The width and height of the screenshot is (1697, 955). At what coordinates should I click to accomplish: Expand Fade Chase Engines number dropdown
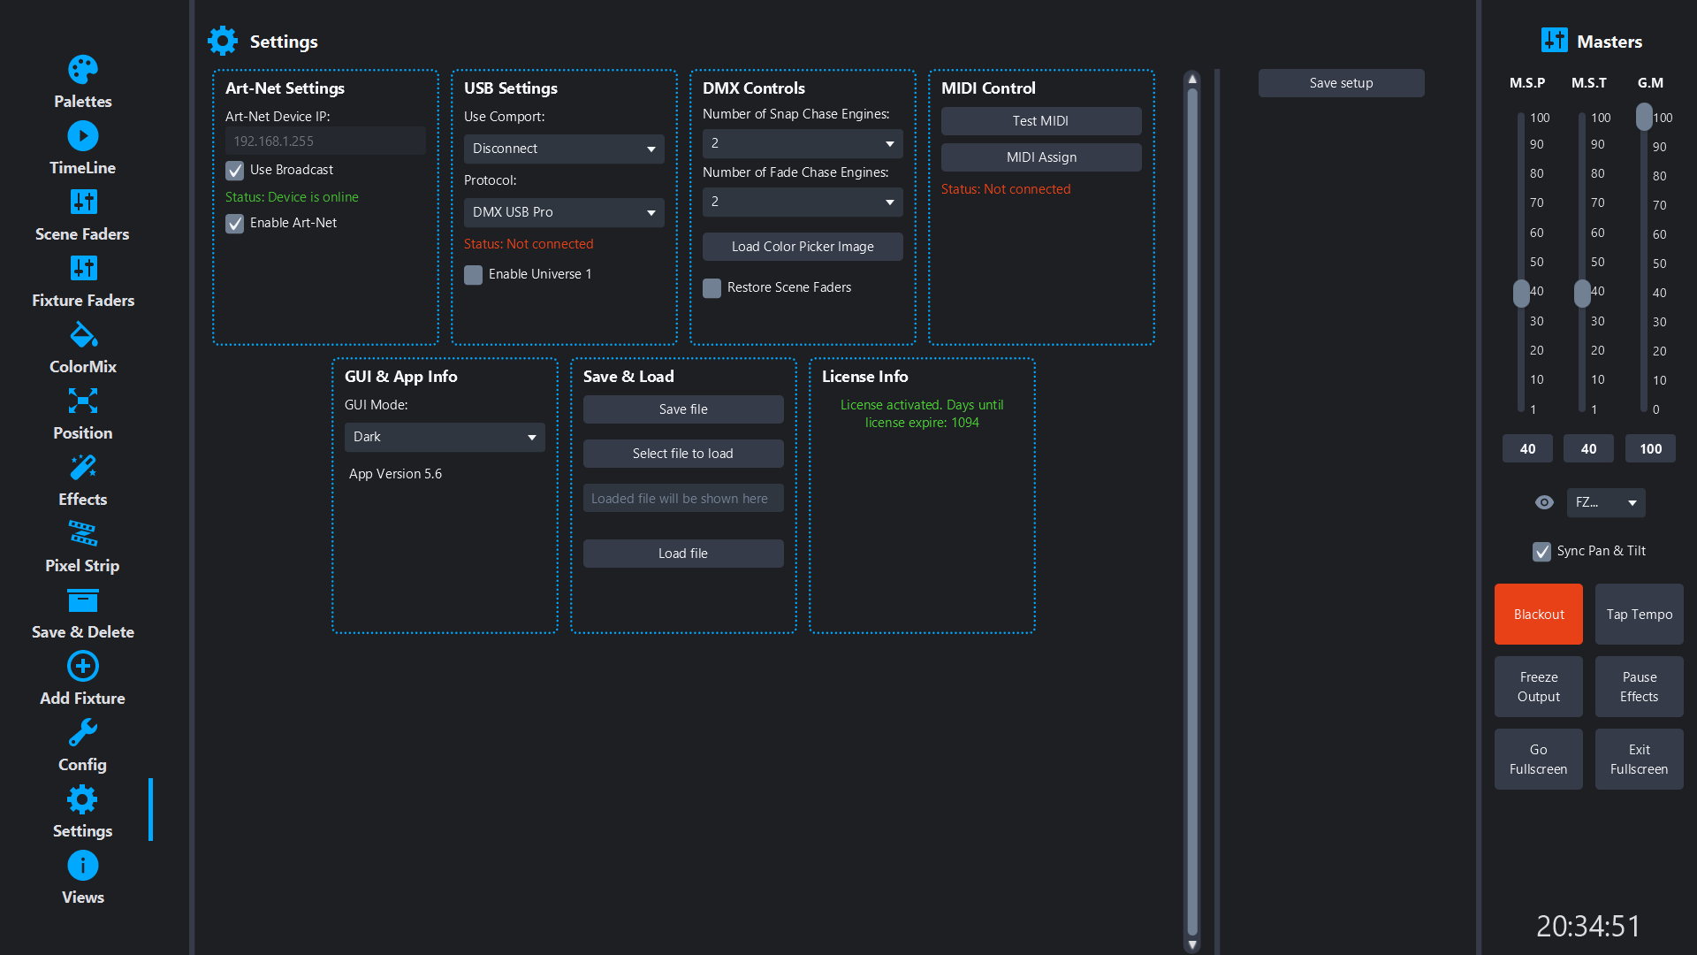pyautogui.click(x=803, y=202)
